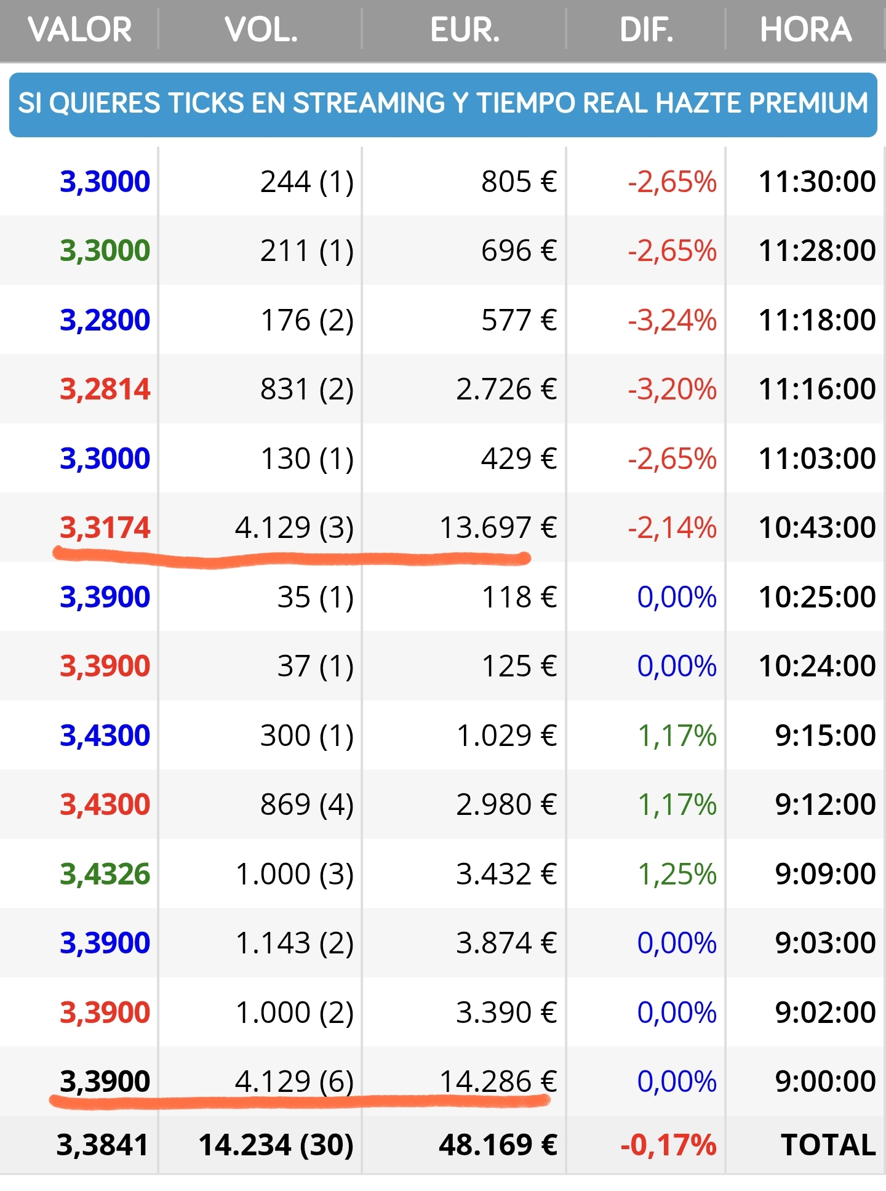Click volume 300 (1)
Screen dimensions: 886x1191
click(307, 736)
